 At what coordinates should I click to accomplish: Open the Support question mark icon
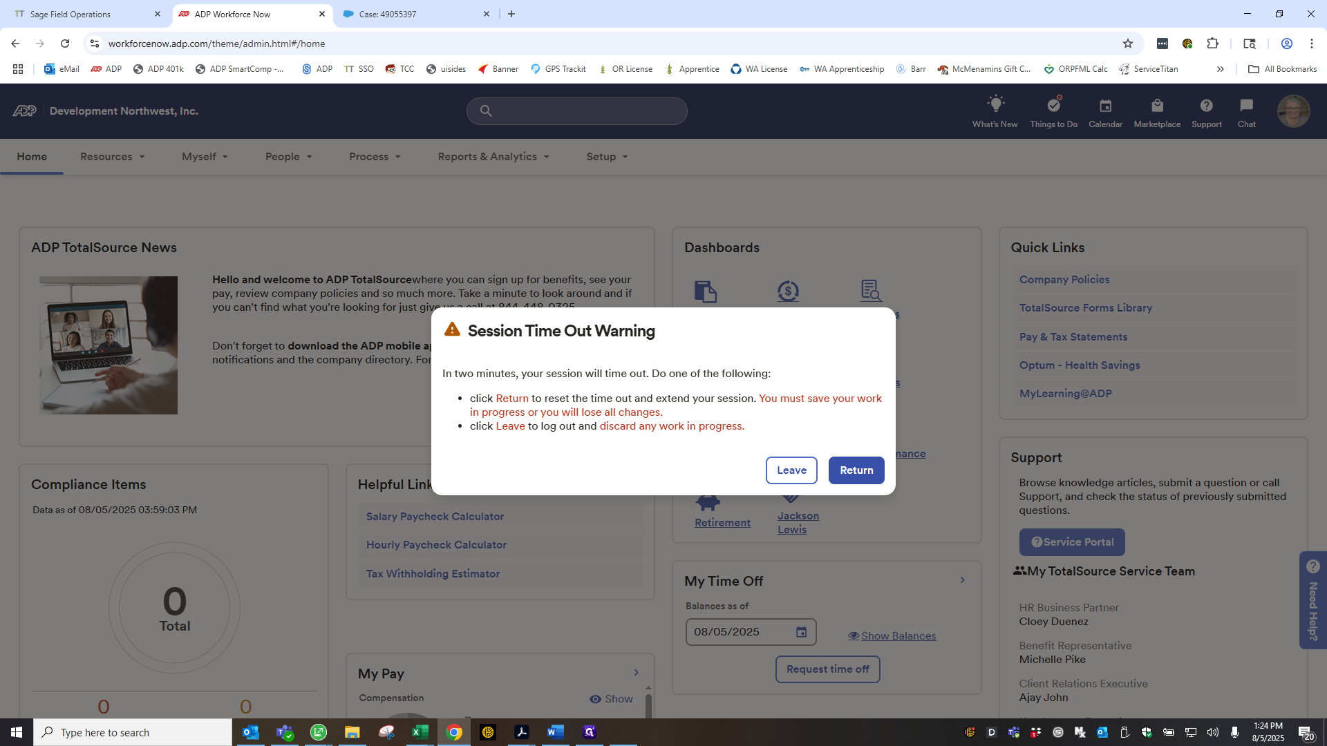[1206, 111]
